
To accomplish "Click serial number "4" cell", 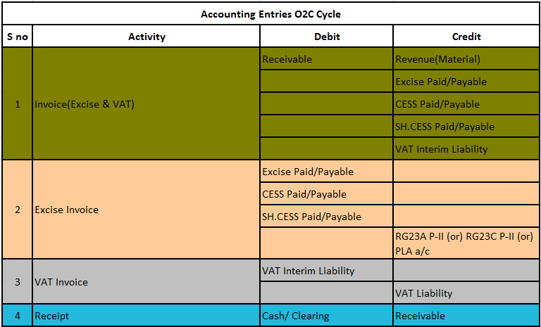I will pos(17,315).
